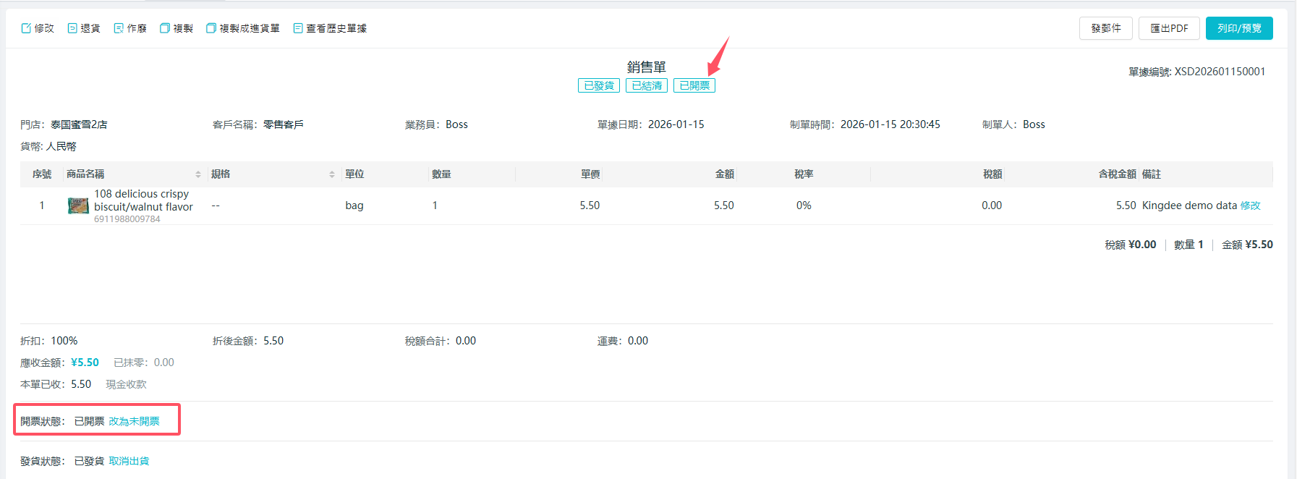The image size is (1297, 479).
Task: Click the 列印/預覽 print button
Action: coord(1238,28)
